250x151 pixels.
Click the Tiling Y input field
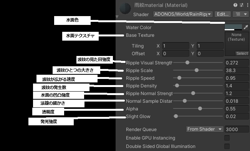click(210, 46)
